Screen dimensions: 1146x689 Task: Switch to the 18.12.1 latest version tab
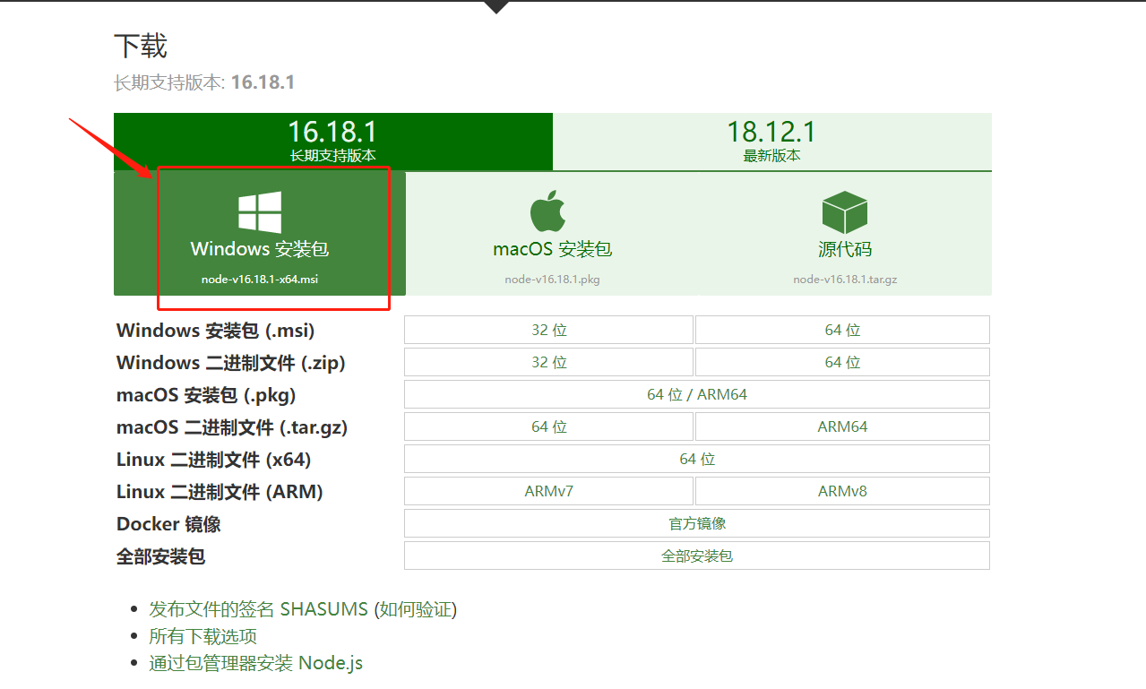772,142
